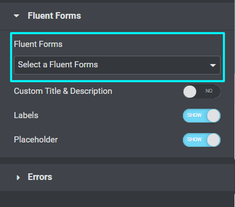This screenshot has width=235, height=207.
Task: Click the Labels option text
Action: [26, 115]
